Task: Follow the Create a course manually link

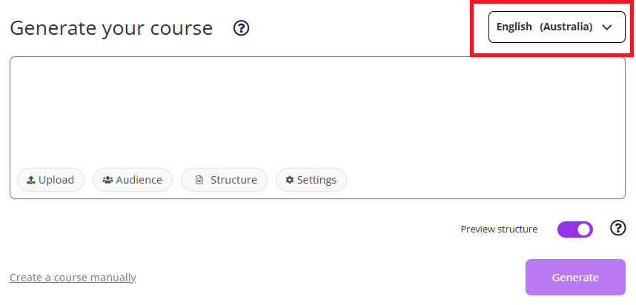Action: click(73, 278)
